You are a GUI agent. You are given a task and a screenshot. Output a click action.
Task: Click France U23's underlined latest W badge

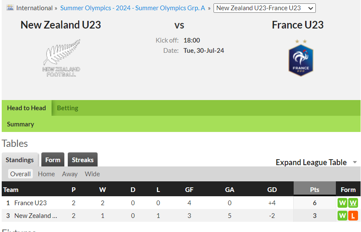tap(353, 203)
